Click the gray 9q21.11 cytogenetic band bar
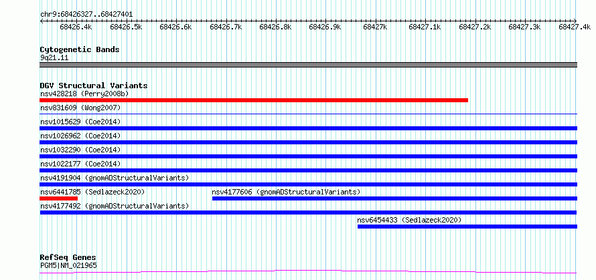The width and height of the screenshot is (596, 280). [x=308, y=65]
